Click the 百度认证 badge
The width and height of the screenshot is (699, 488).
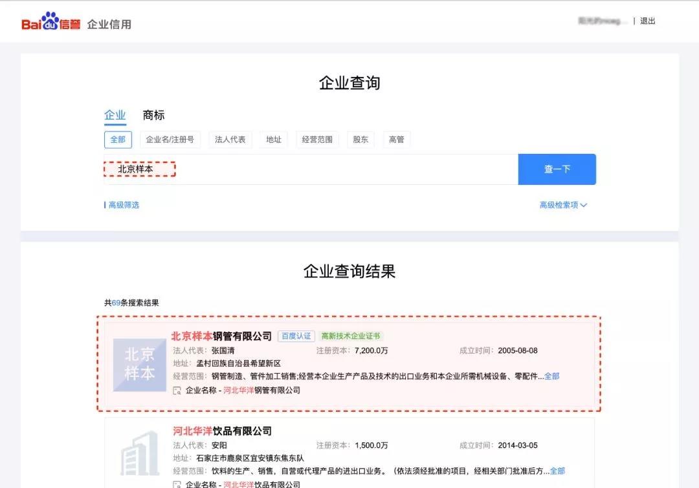(x=296, y=336)
